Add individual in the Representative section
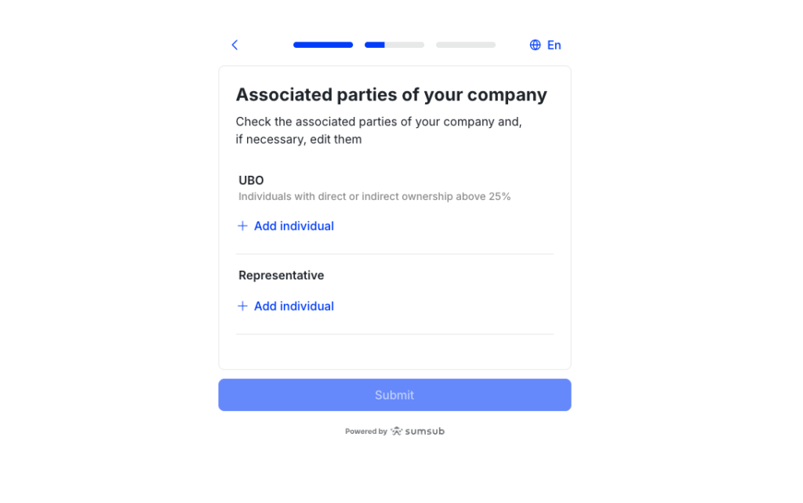Screen dimensions: 803x503 [x=293, y=306]
